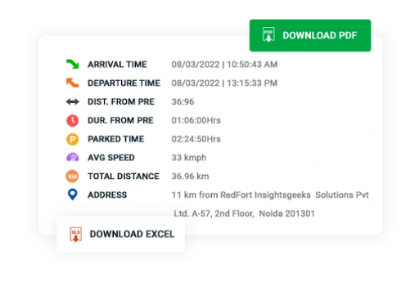Click the 01:06:00Hrs duration value
The height and width of the screenshot is (305, 419).
tap(196, 120)
